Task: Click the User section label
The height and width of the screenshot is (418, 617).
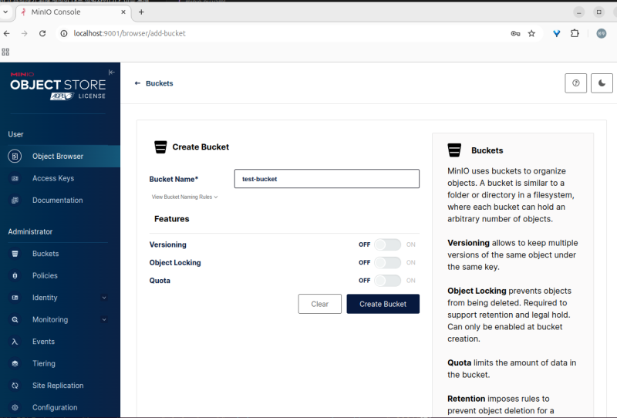Action: click(15, 134)
